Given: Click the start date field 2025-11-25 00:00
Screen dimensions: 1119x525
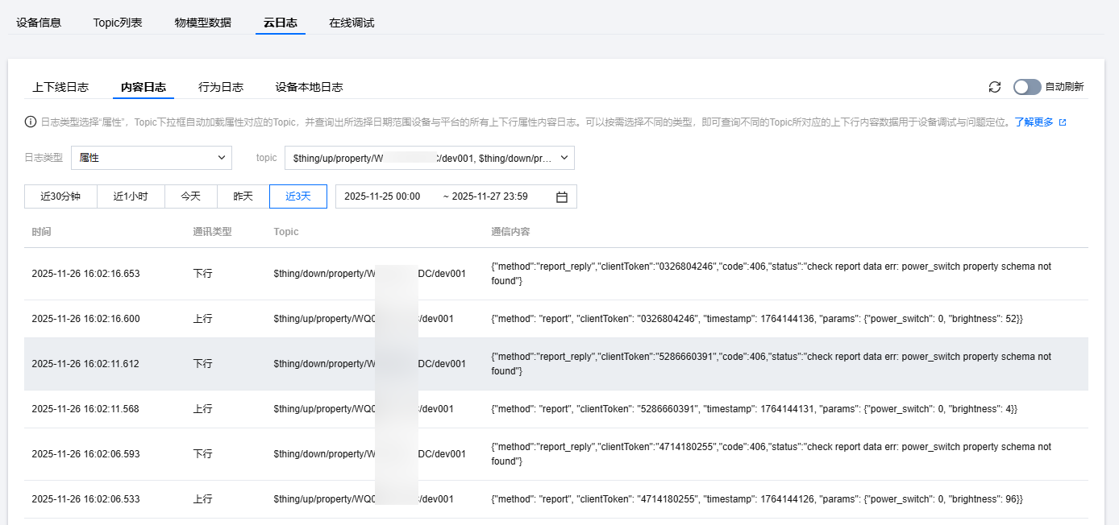Looking at the screenshot, I should click(x=382, y=196).
